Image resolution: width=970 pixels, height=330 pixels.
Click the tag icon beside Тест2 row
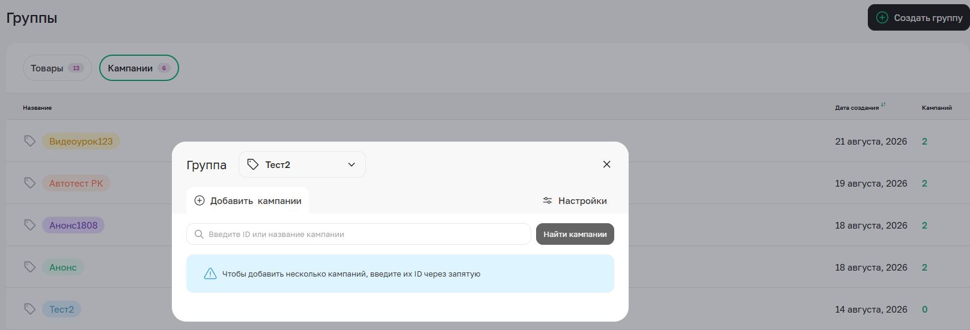tap(29, 309)
